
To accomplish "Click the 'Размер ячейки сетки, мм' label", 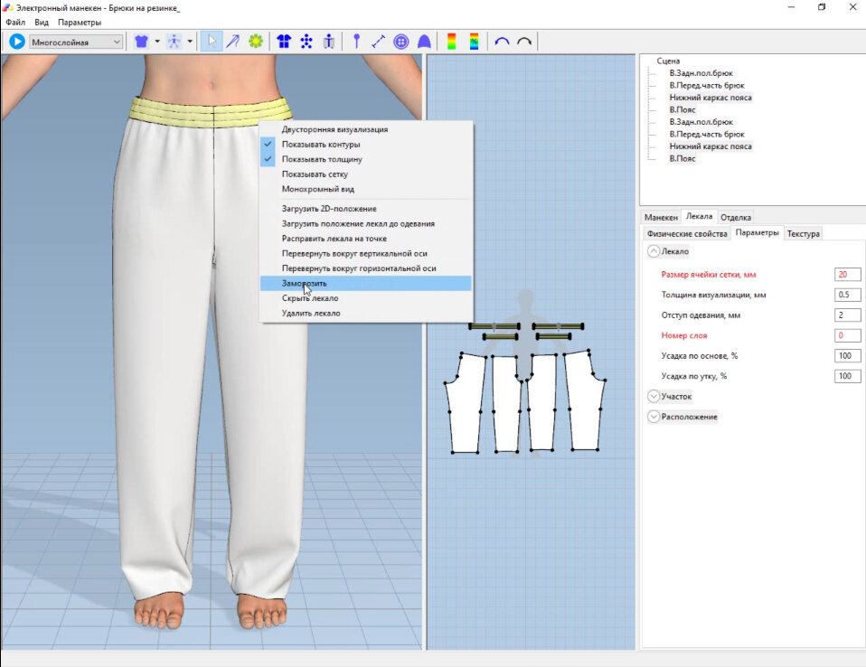I will (709, 275).
